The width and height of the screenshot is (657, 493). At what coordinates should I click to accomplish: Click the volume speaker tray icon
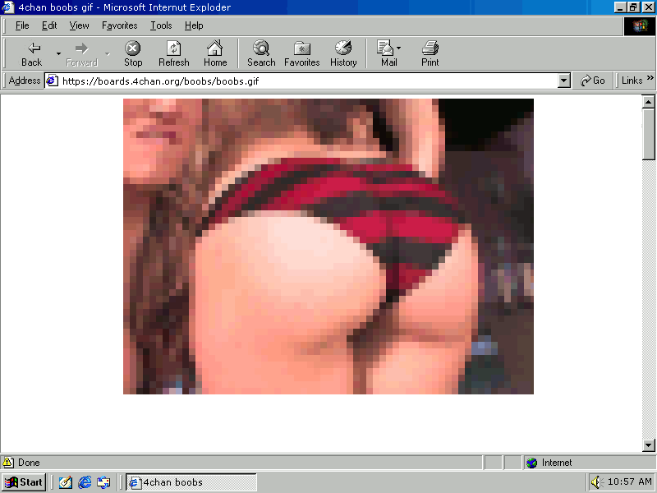click(597, 482)
